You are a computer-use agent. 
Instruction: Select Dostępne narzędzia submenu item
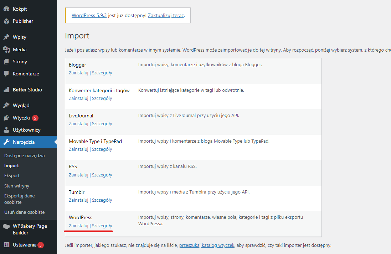[24, 155]
